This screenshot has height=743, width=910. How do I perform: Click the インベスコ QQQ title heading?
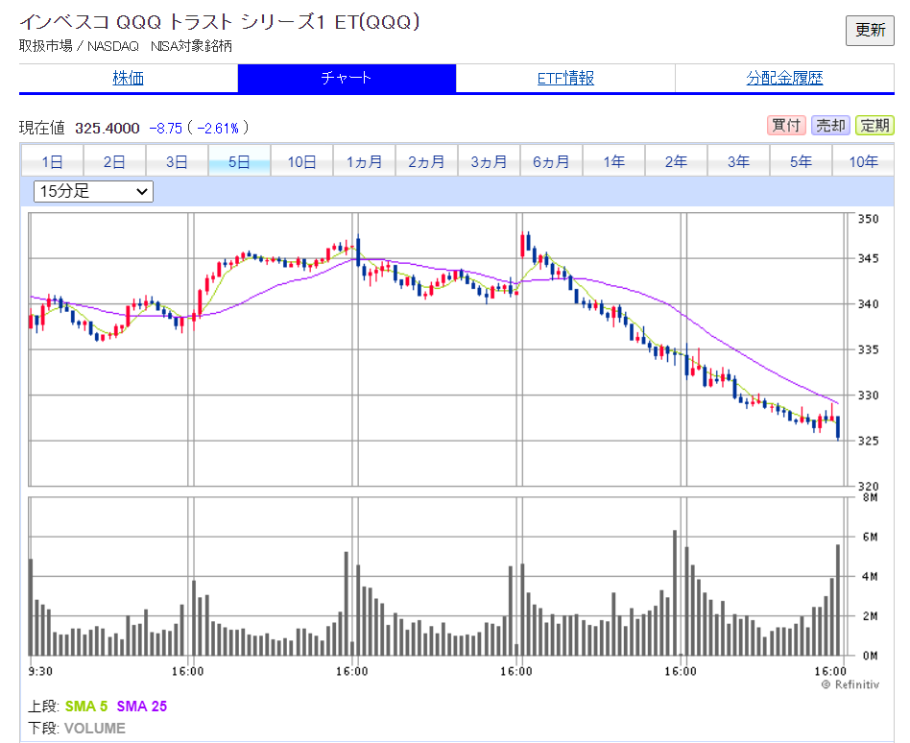220,22
